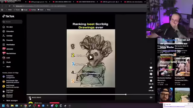Mute the video with the speaker icon
The image size is (193, 108).
[x=151, y=97]
